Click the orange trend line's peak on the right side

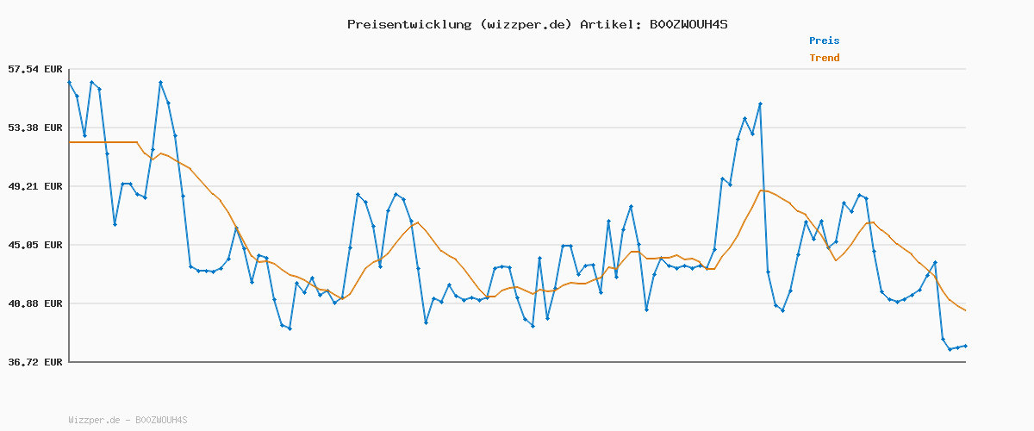pyautogui.click(x=762, y=191)
